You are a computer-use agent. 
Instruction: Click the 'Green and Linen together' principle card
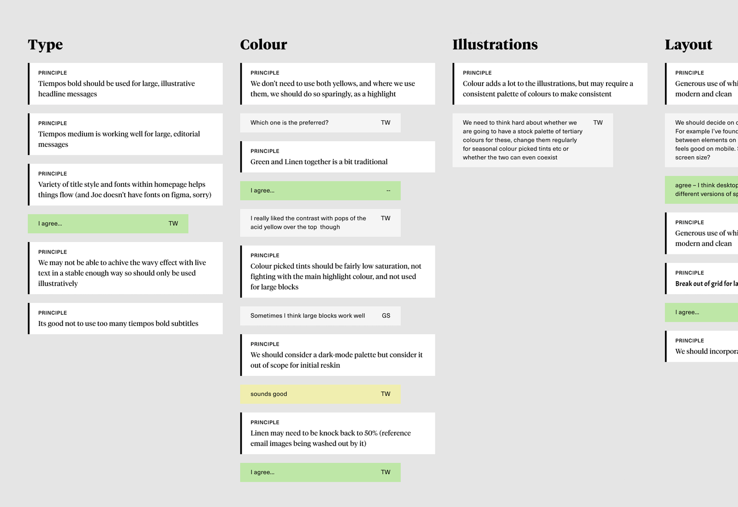[338, 157]
